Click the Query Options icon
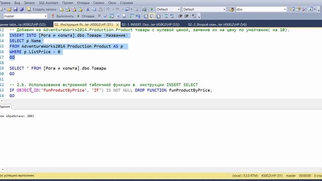 click(118, 16)
